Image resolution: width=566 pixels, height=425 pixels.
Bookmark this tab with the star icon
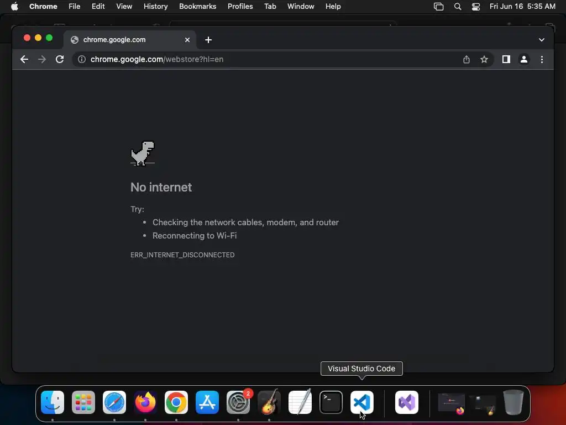[x=484, y=59]
